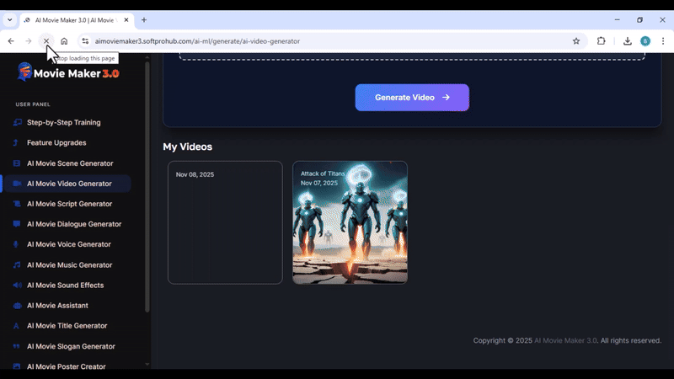Click the AI Movie Sound Effects icon
Screen dimensions: 674x379
click(17, 286)
